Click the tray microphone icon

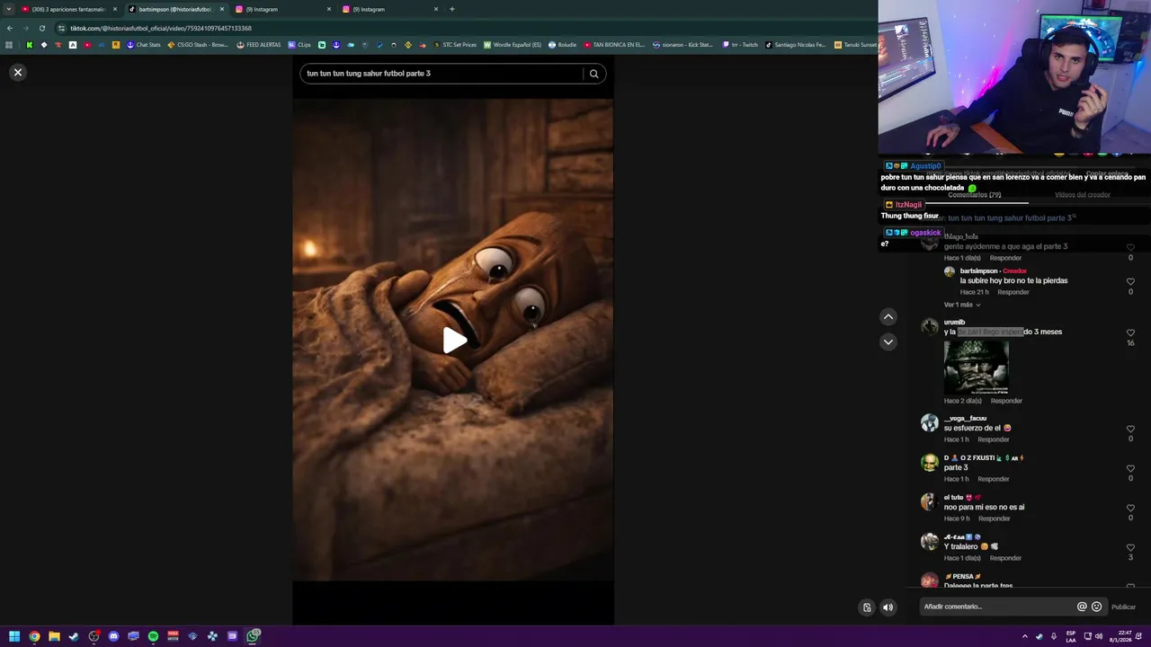[x=1054, y=636]
